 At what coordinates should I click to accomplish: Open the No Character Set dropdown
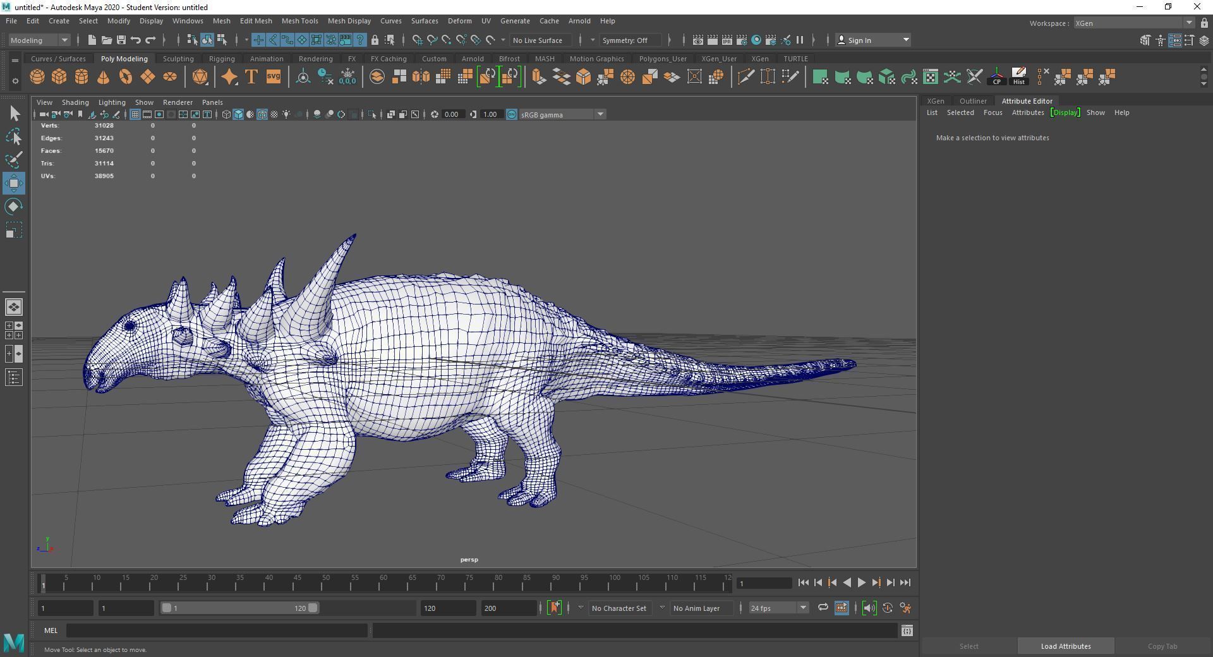click(619, 608)
